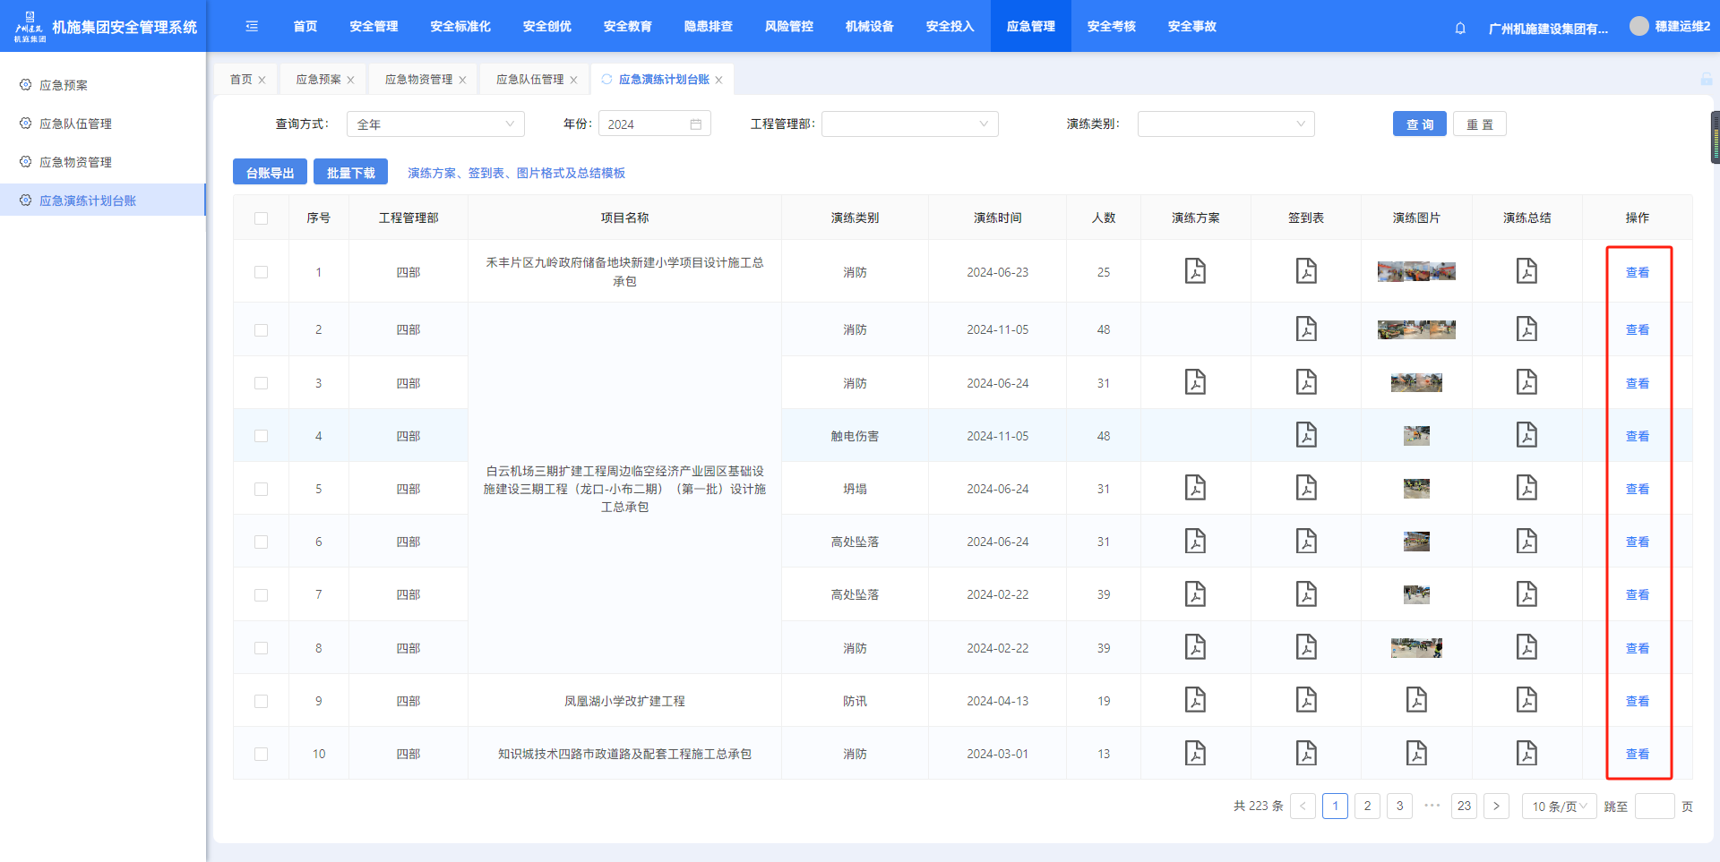Click the drill photo thumbnail in row 1
The height and width of the screenshot is (862, 1720).
(1416, 272)
